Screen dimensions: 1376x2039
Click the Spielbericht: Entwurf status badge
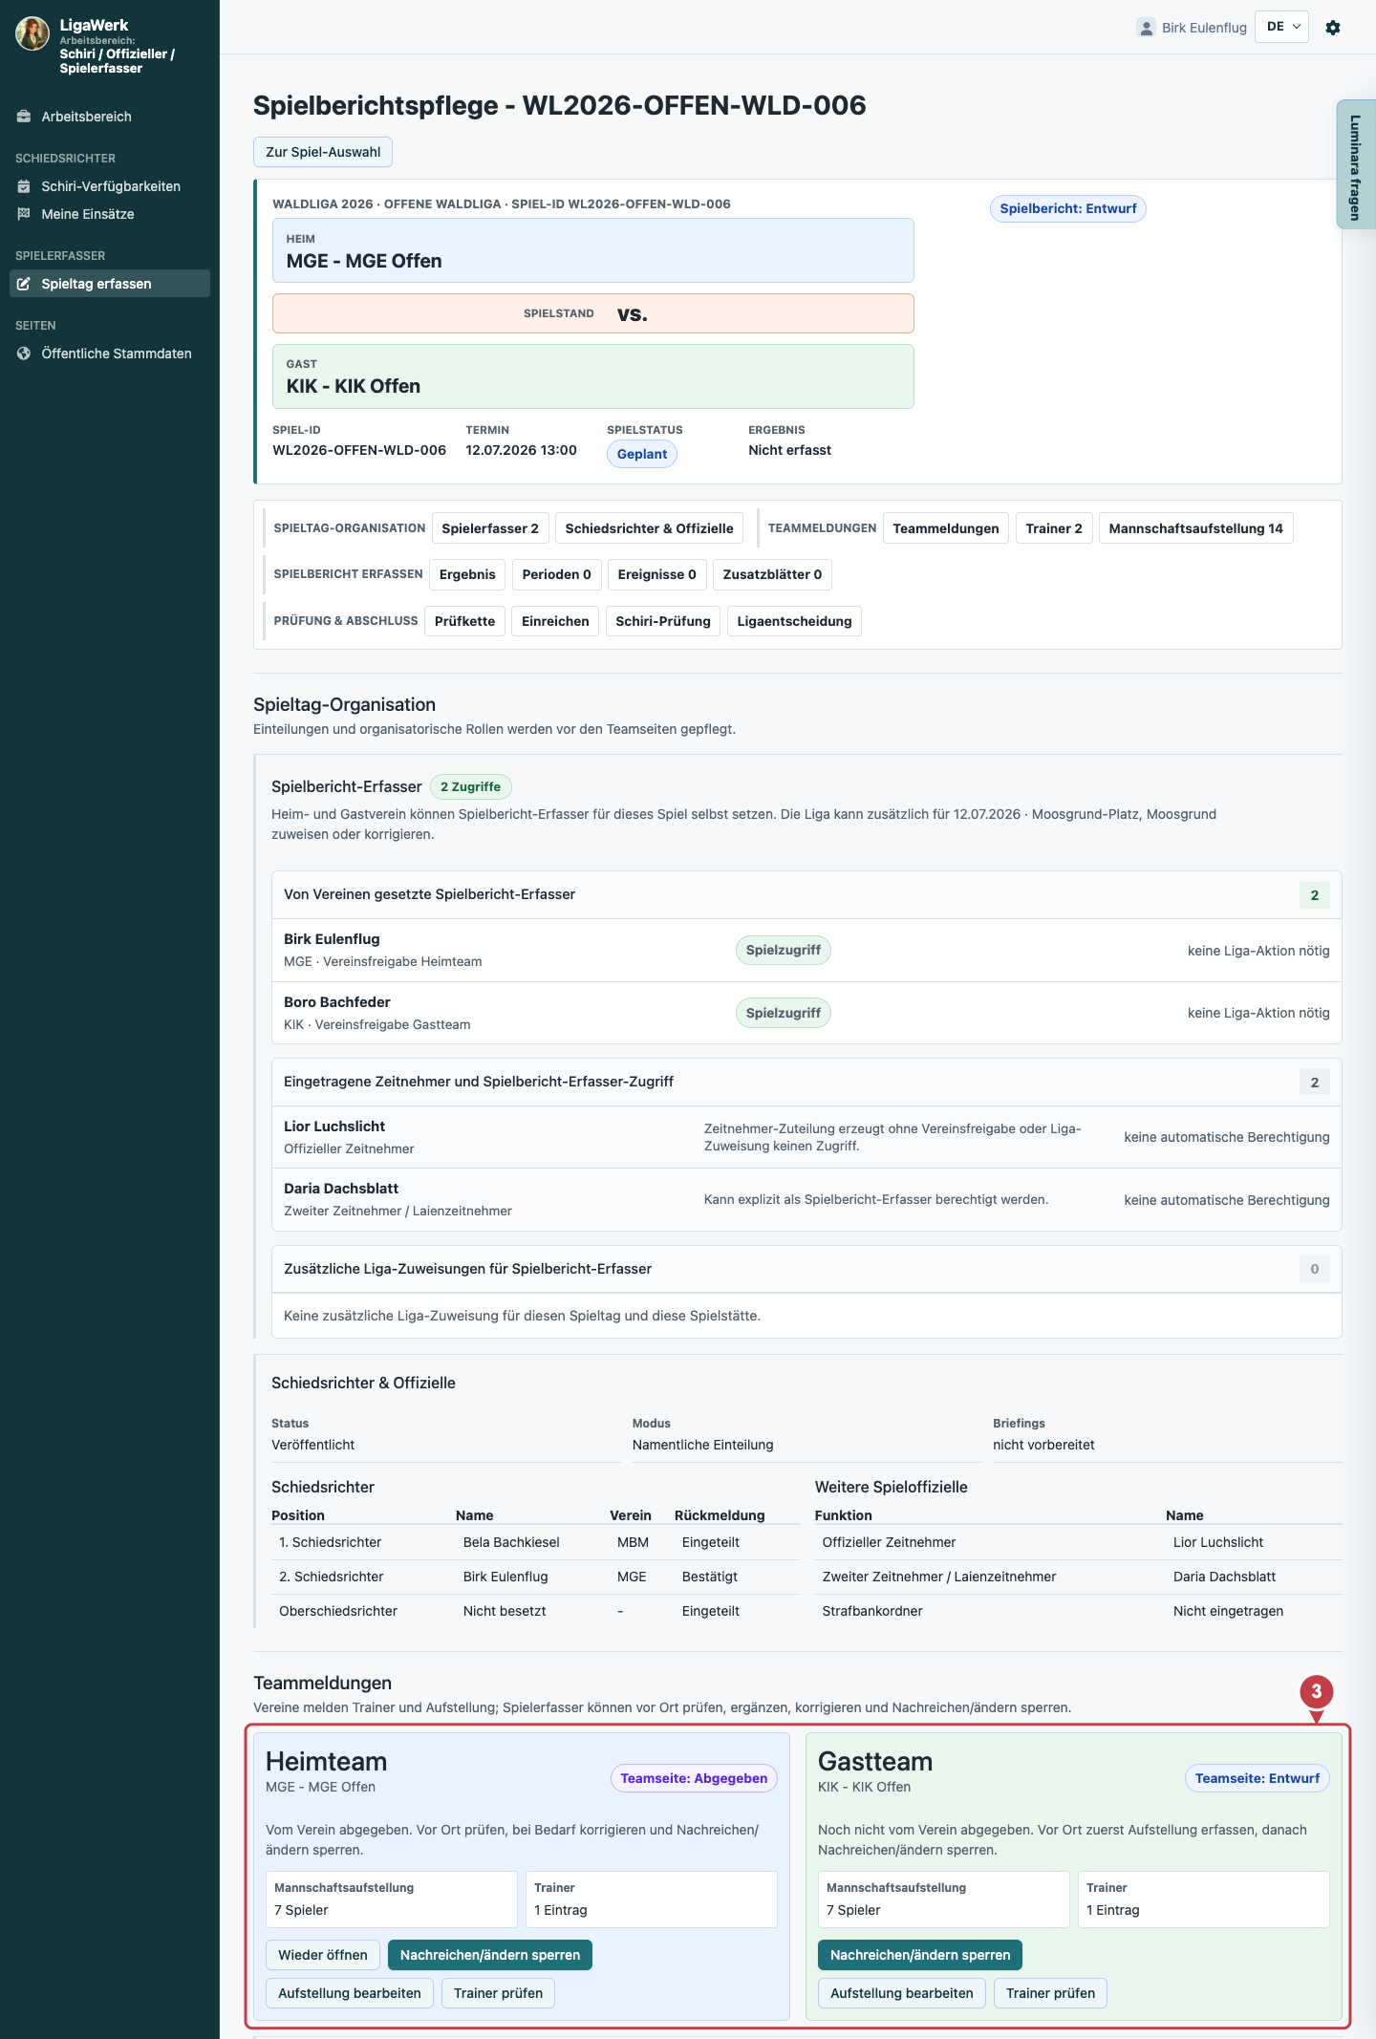coord(1068,208)
